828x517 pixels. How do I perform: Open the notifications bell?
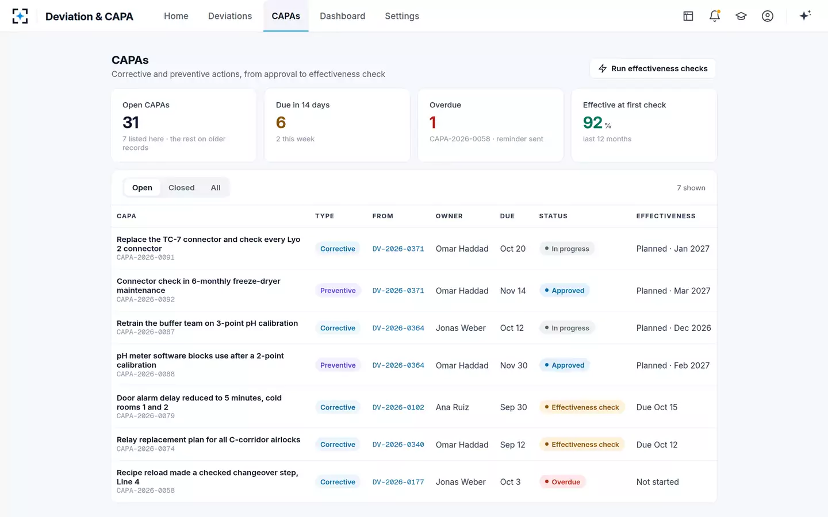(x=715, y=16)
